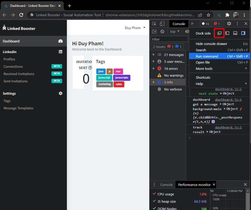Image resolution: width=251 pixels, height=210 pixels.
Task: Toggle the DOM Nodes checkbox
Action: (x=154, y=208)
